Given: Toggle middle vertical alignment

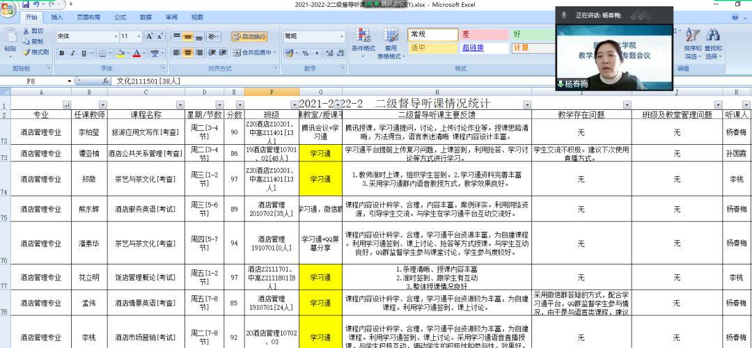Looking at the screenshot, I should (x=187, y=36).
